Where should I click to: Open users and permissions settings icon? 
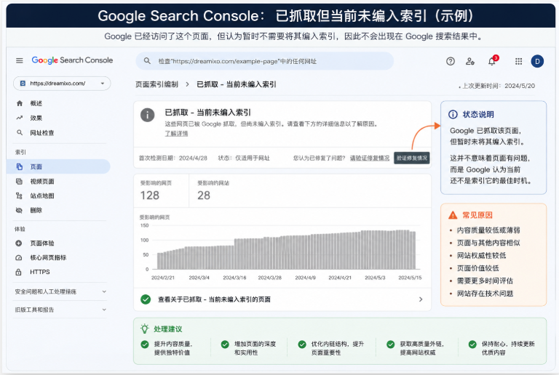tap(470, 61)
